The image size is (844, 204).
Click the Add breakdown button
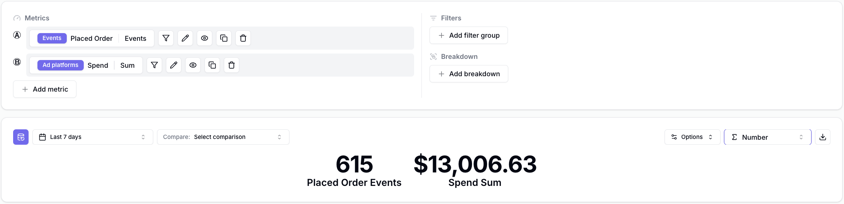tap(469, 74)
